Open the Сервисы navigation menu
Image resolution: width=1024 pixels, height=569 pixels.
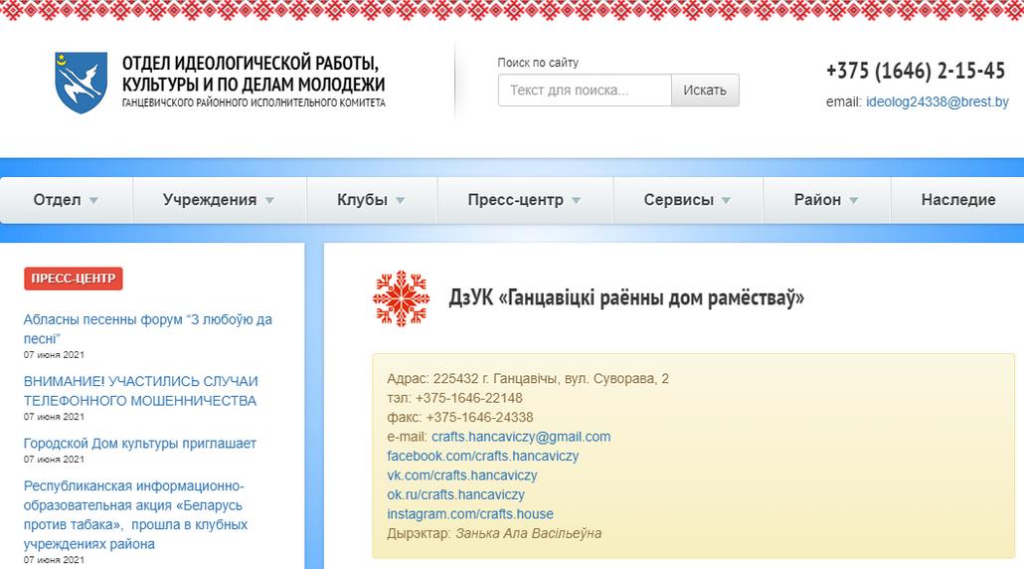tap(687, 200)
